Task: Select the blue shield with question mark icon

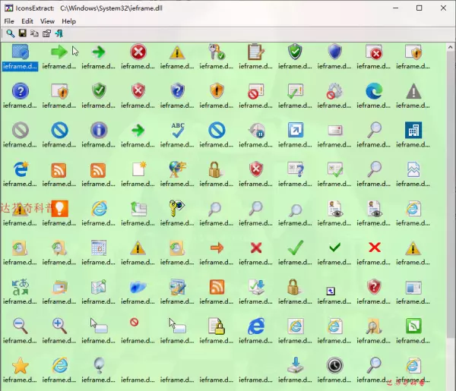Action: [x=177, y=91]
